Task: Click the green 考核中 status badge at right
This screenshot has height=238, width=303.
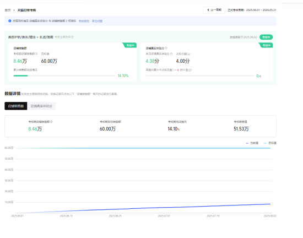Action: [x=266, y=37]
